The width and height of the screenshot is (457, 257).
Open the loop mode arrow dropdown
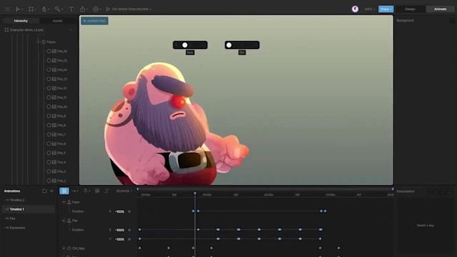(75, 191)
